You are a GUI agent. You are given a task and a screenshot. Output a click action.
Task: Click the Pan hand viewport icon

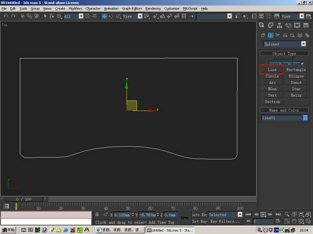294,221
